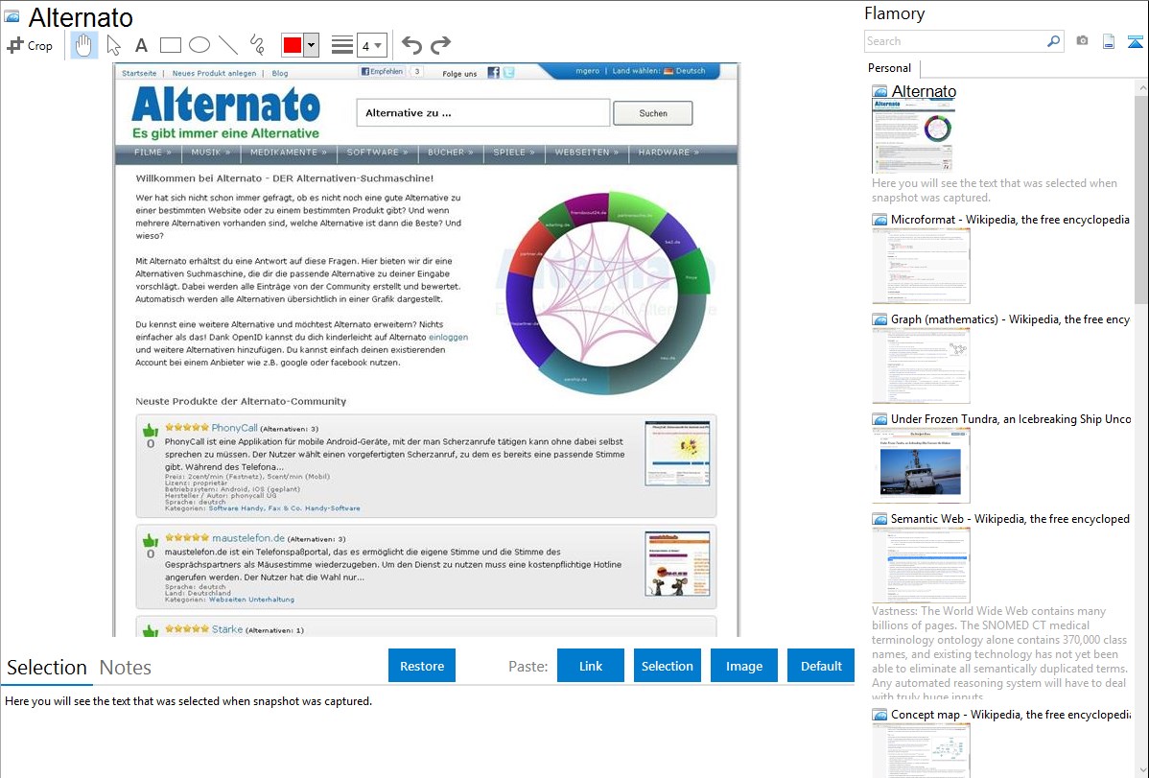Open the line width dropdown showing 4
The image size is (1149, 778).
[x=371, y=45]
